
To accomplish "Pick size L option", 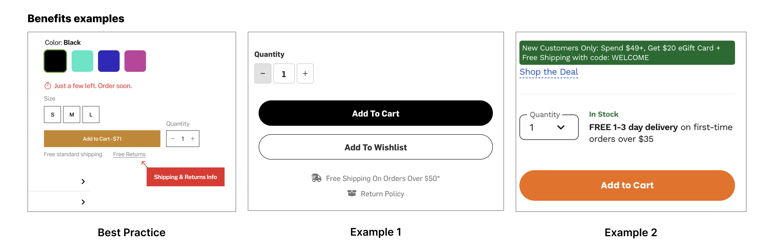I will (91, 115).
